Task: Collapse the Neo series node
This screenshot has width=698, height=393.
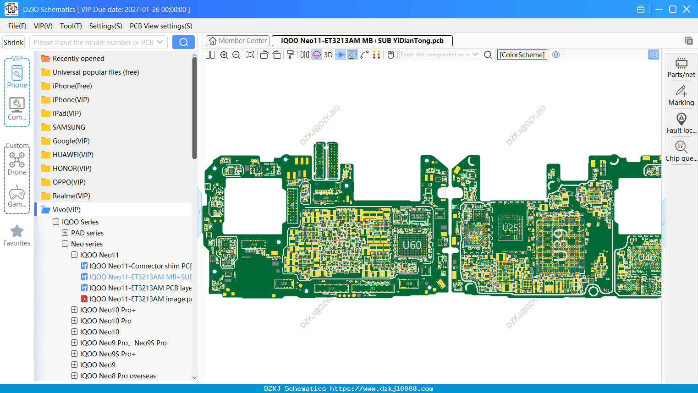Action: [65, 244]
